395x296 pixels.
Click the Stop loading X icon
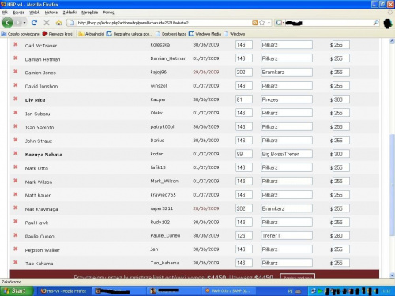coord(47,23)
